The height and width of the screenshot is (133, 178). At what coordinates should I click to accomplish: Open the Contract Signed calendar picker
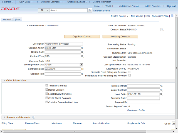click(x=82, y=69)
